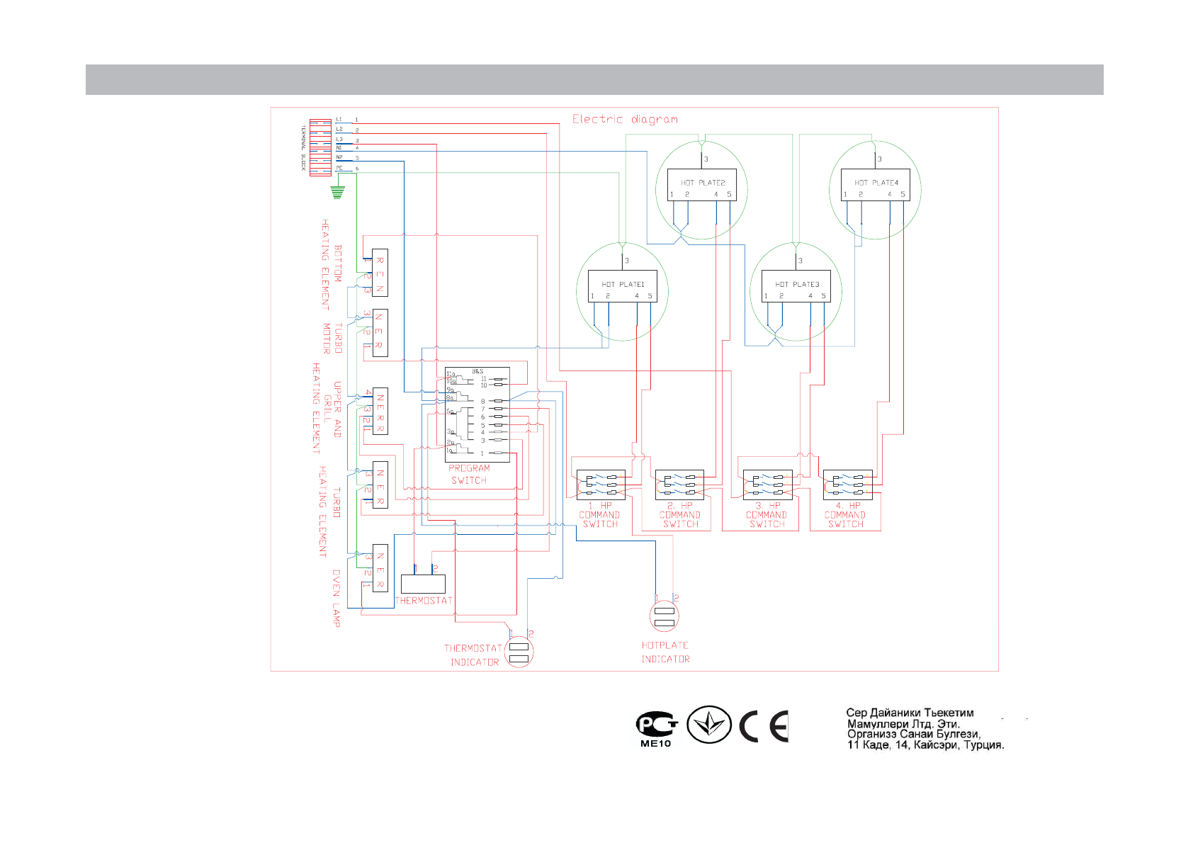
Task: Select the 3. HP command switch
Action: [x=767, y=485]
